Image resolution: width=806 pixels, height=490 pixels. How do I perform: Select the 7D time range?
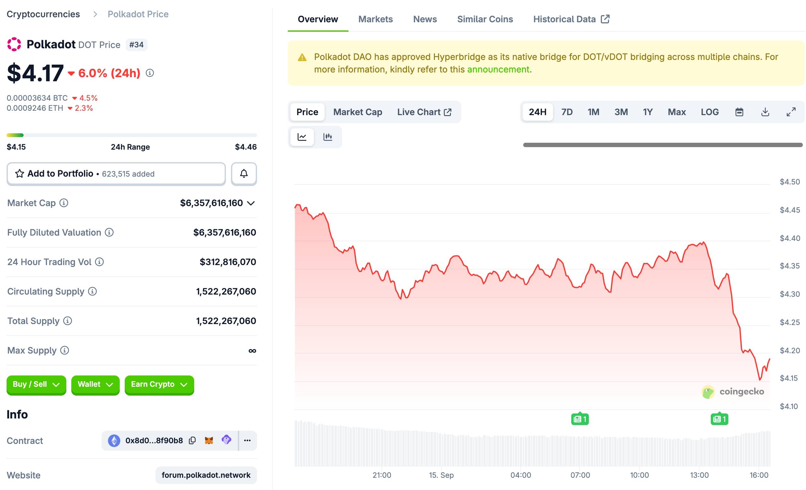point(567,112)
